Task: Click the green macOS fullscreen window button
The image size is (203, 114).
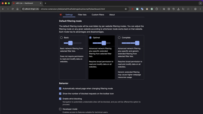Action: (9, 3)
